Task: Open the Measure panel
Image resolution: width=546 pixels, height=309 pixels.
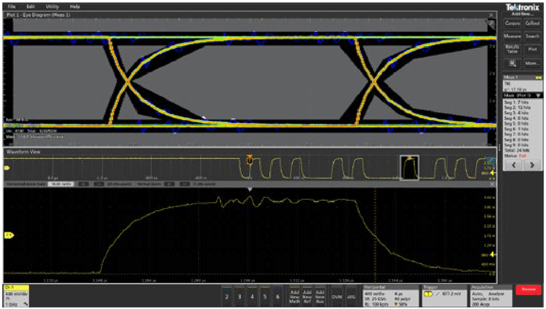Action: (513, 36)
